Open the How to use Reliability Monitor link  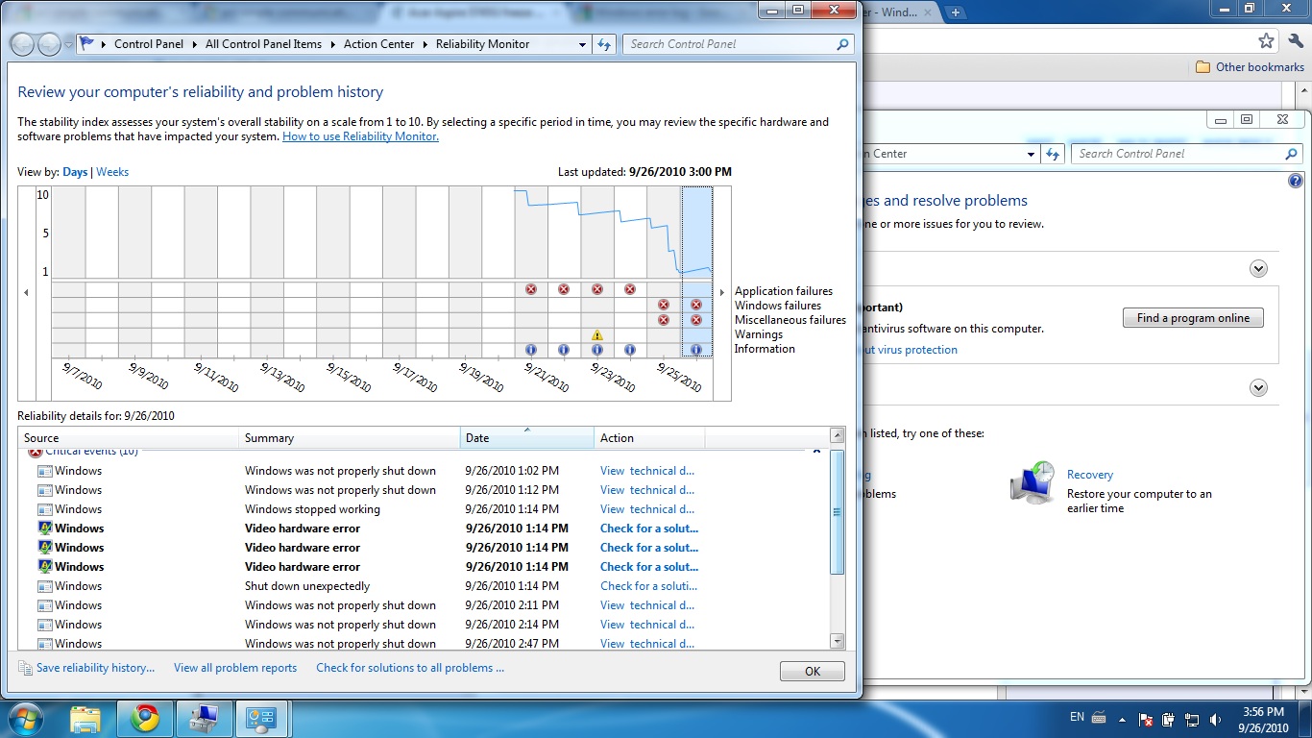pyautogui.click(x=360, y=136)
